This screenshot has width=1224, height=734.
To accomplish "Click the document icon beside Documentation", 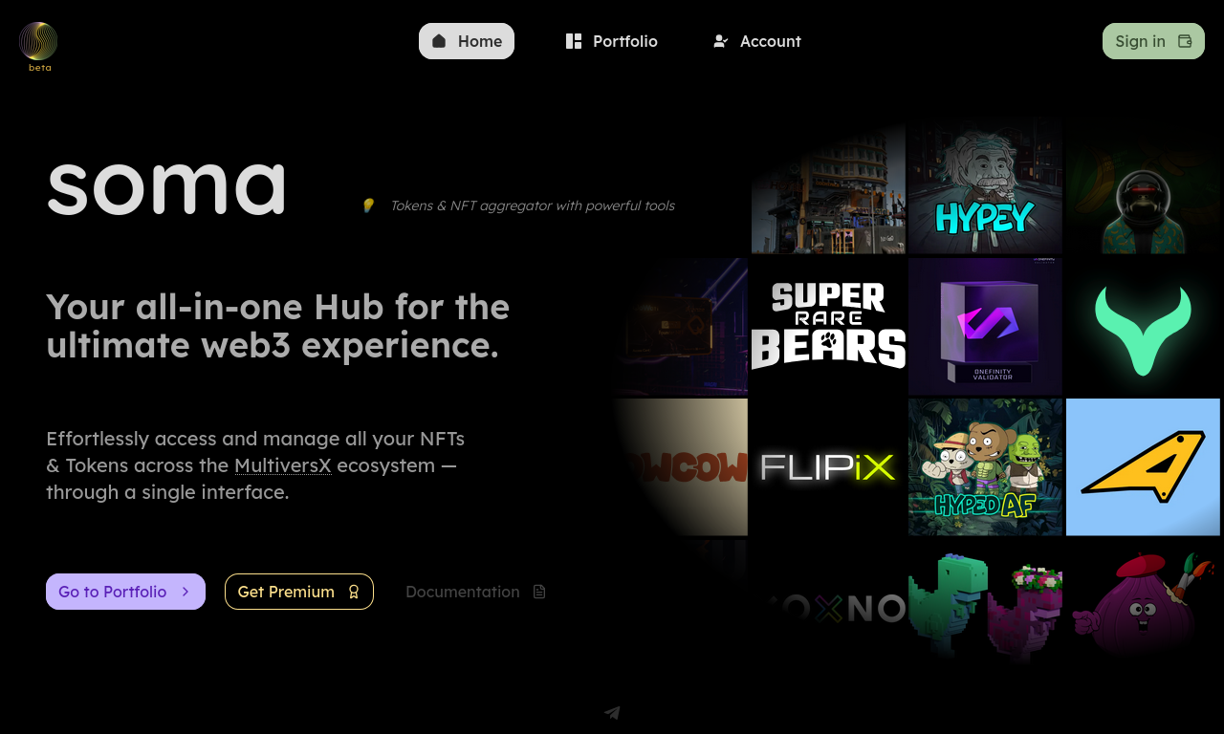I will tap(539, 592).
